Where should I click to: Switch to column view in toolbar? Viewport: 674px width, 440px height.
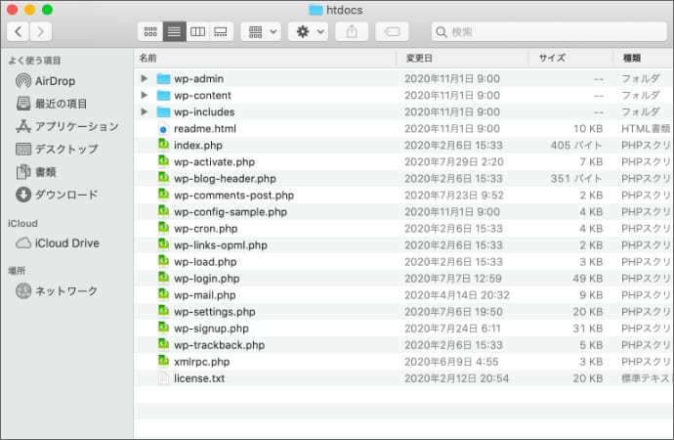click(x=198, y=32)
